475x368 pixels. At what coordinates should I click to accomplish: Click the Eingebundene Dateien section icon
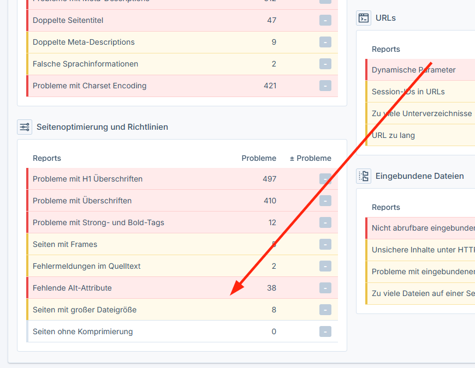point(364,176)
